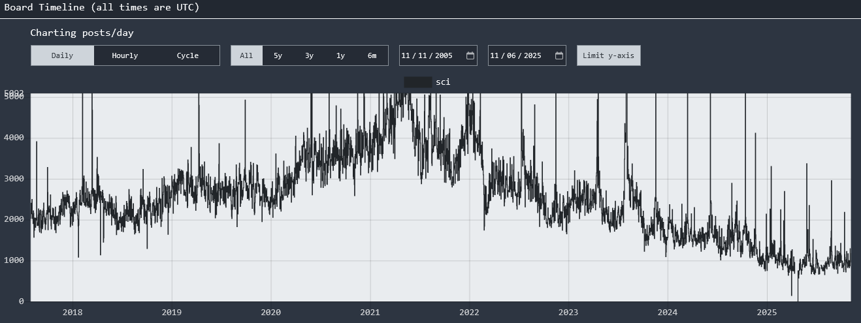Show the last 1y range
Screen dimensions: 861x323
(x=340, y=55)
